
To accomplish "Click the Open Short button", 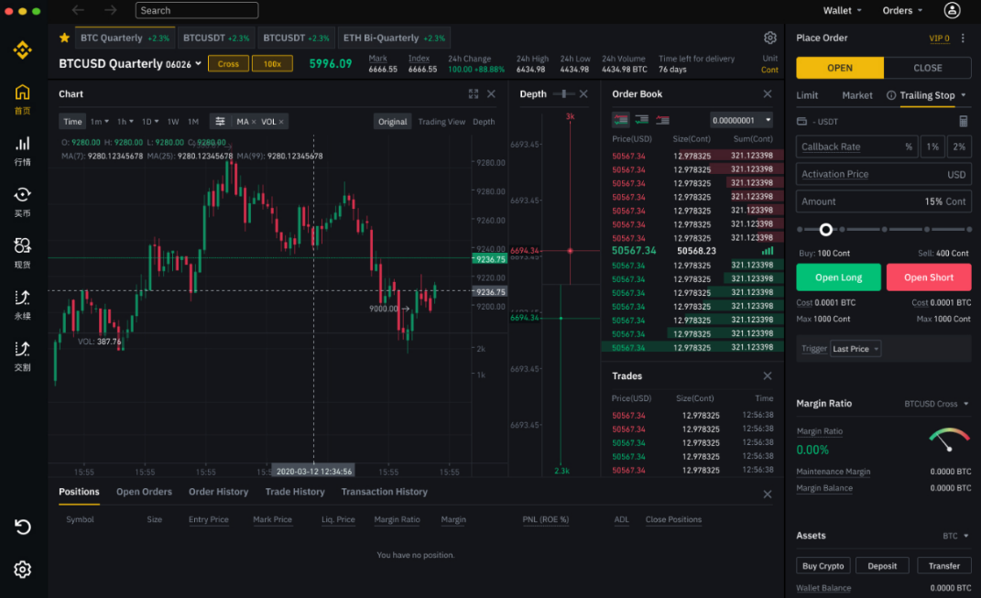I will click(x=929, y=277).
